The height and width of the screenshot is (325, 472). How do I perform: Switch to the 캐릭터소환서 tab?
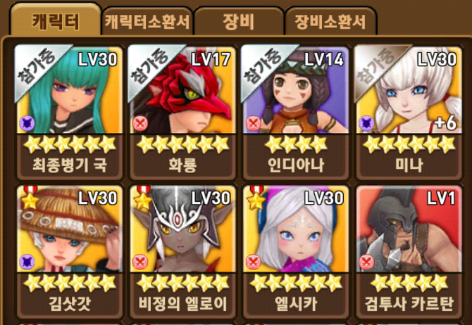pyautogui.click(x=147, y=22)
